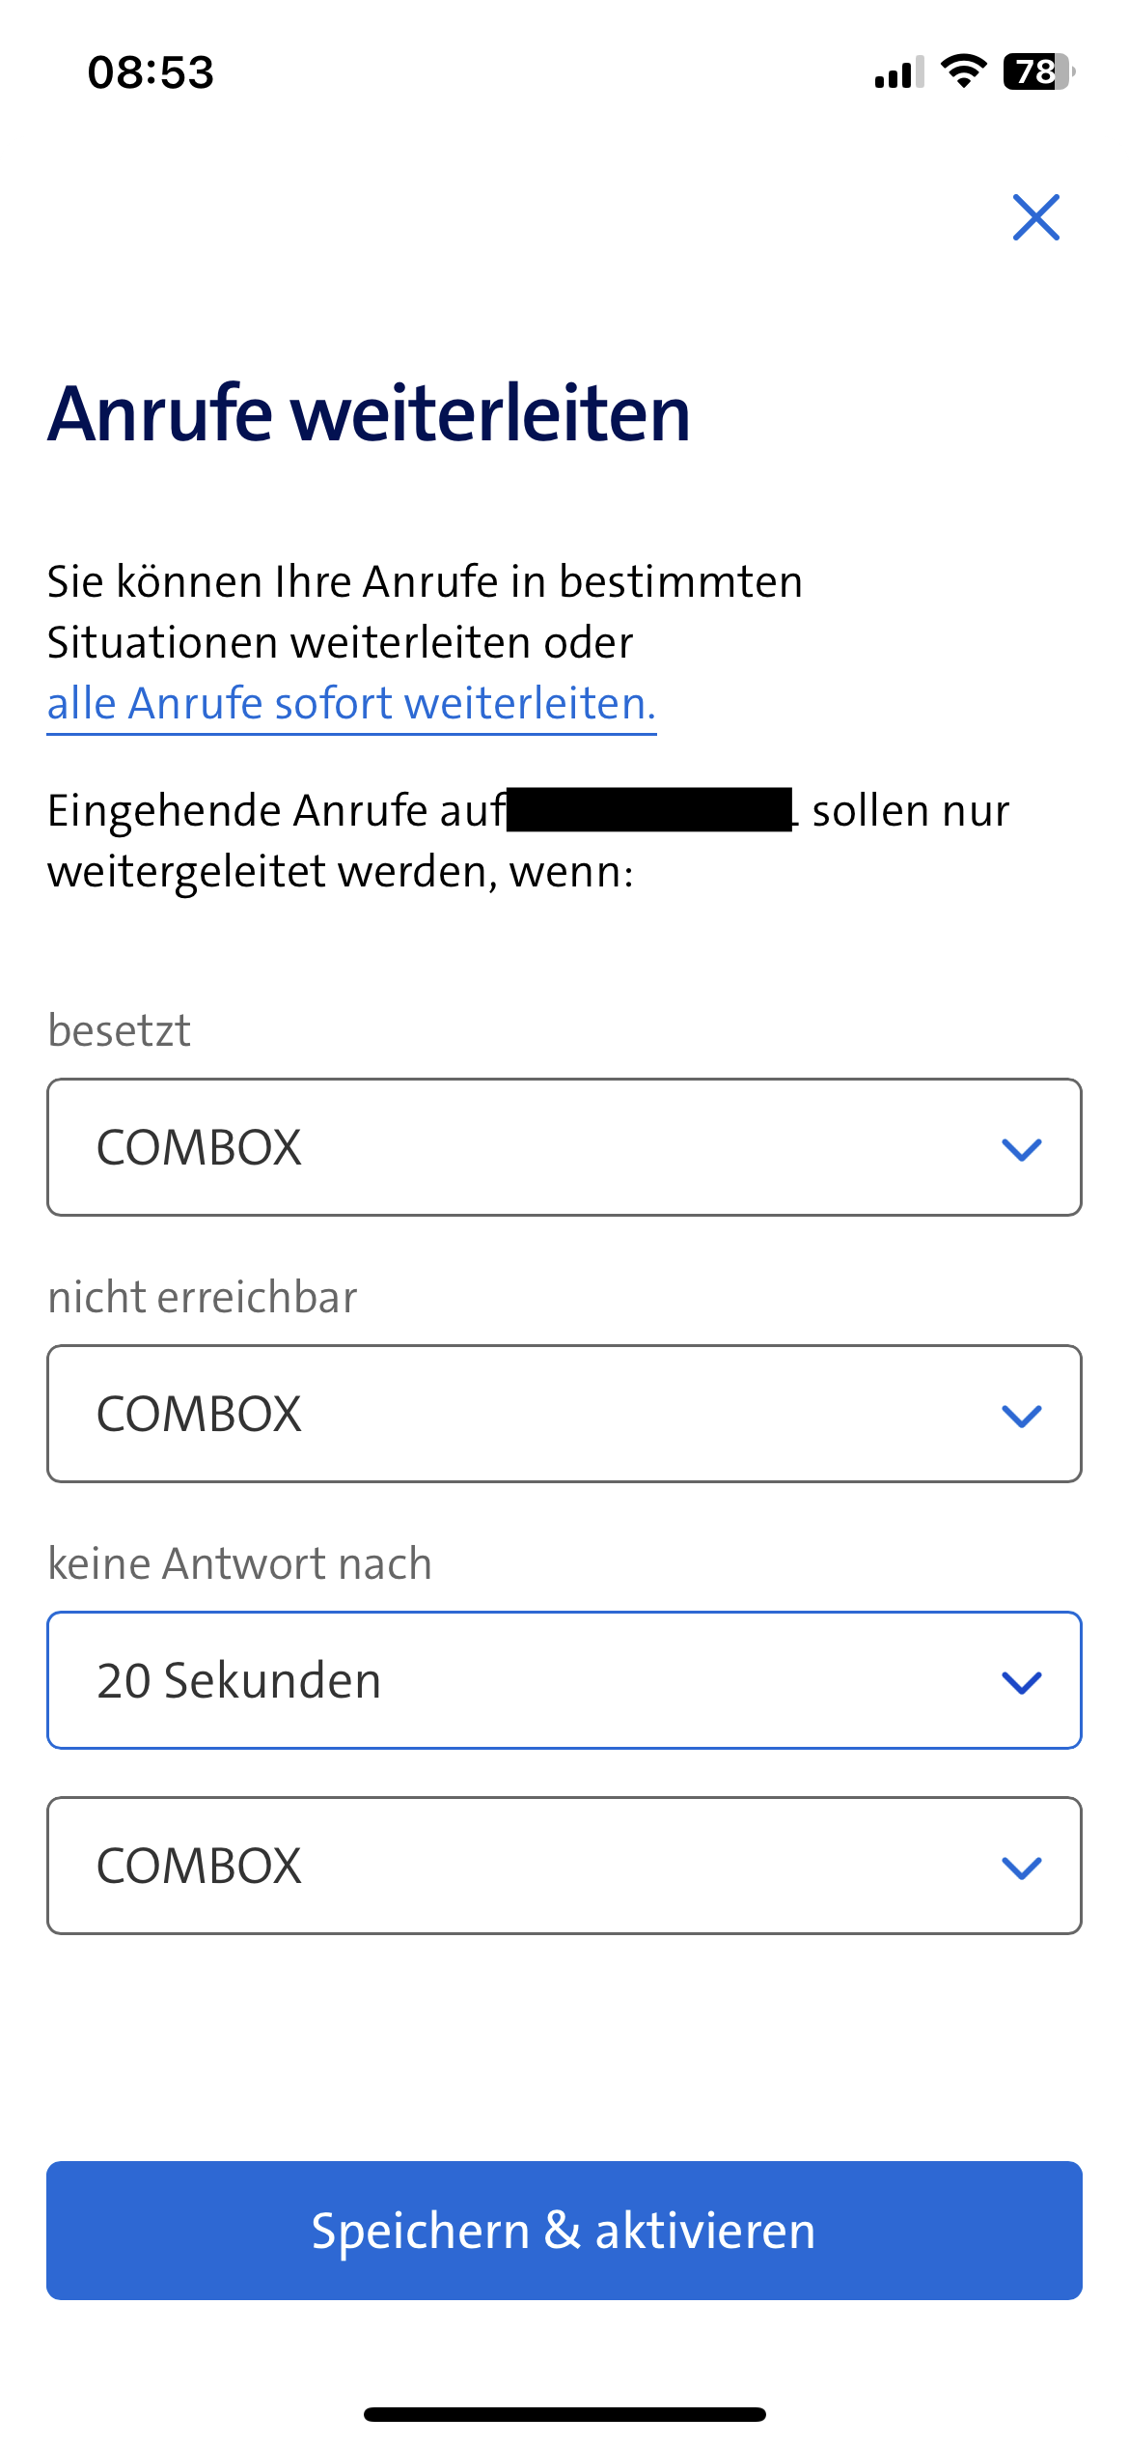
Task: Click the besetzt field label
Action: [120, 1030]
